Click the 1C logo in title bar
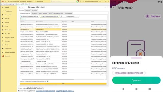This screenshot has height=92, width=163. tap(3, 1)
